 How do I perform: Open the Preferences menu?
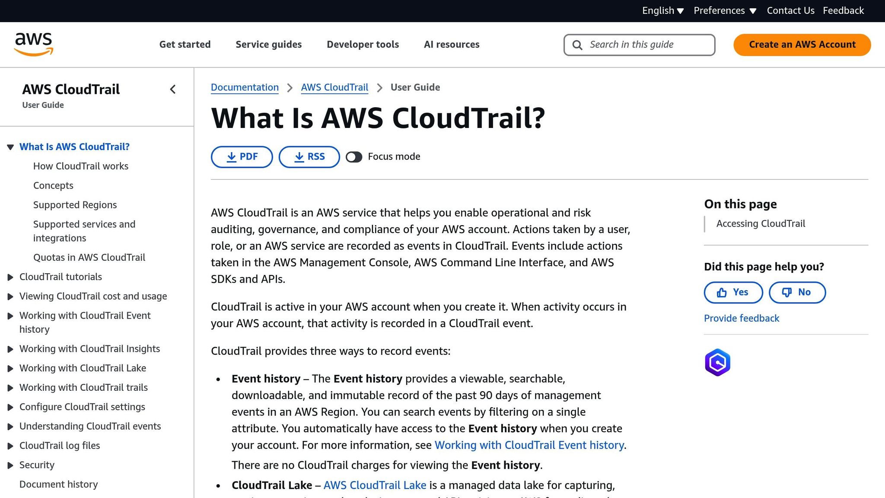(x=725, y=10)
